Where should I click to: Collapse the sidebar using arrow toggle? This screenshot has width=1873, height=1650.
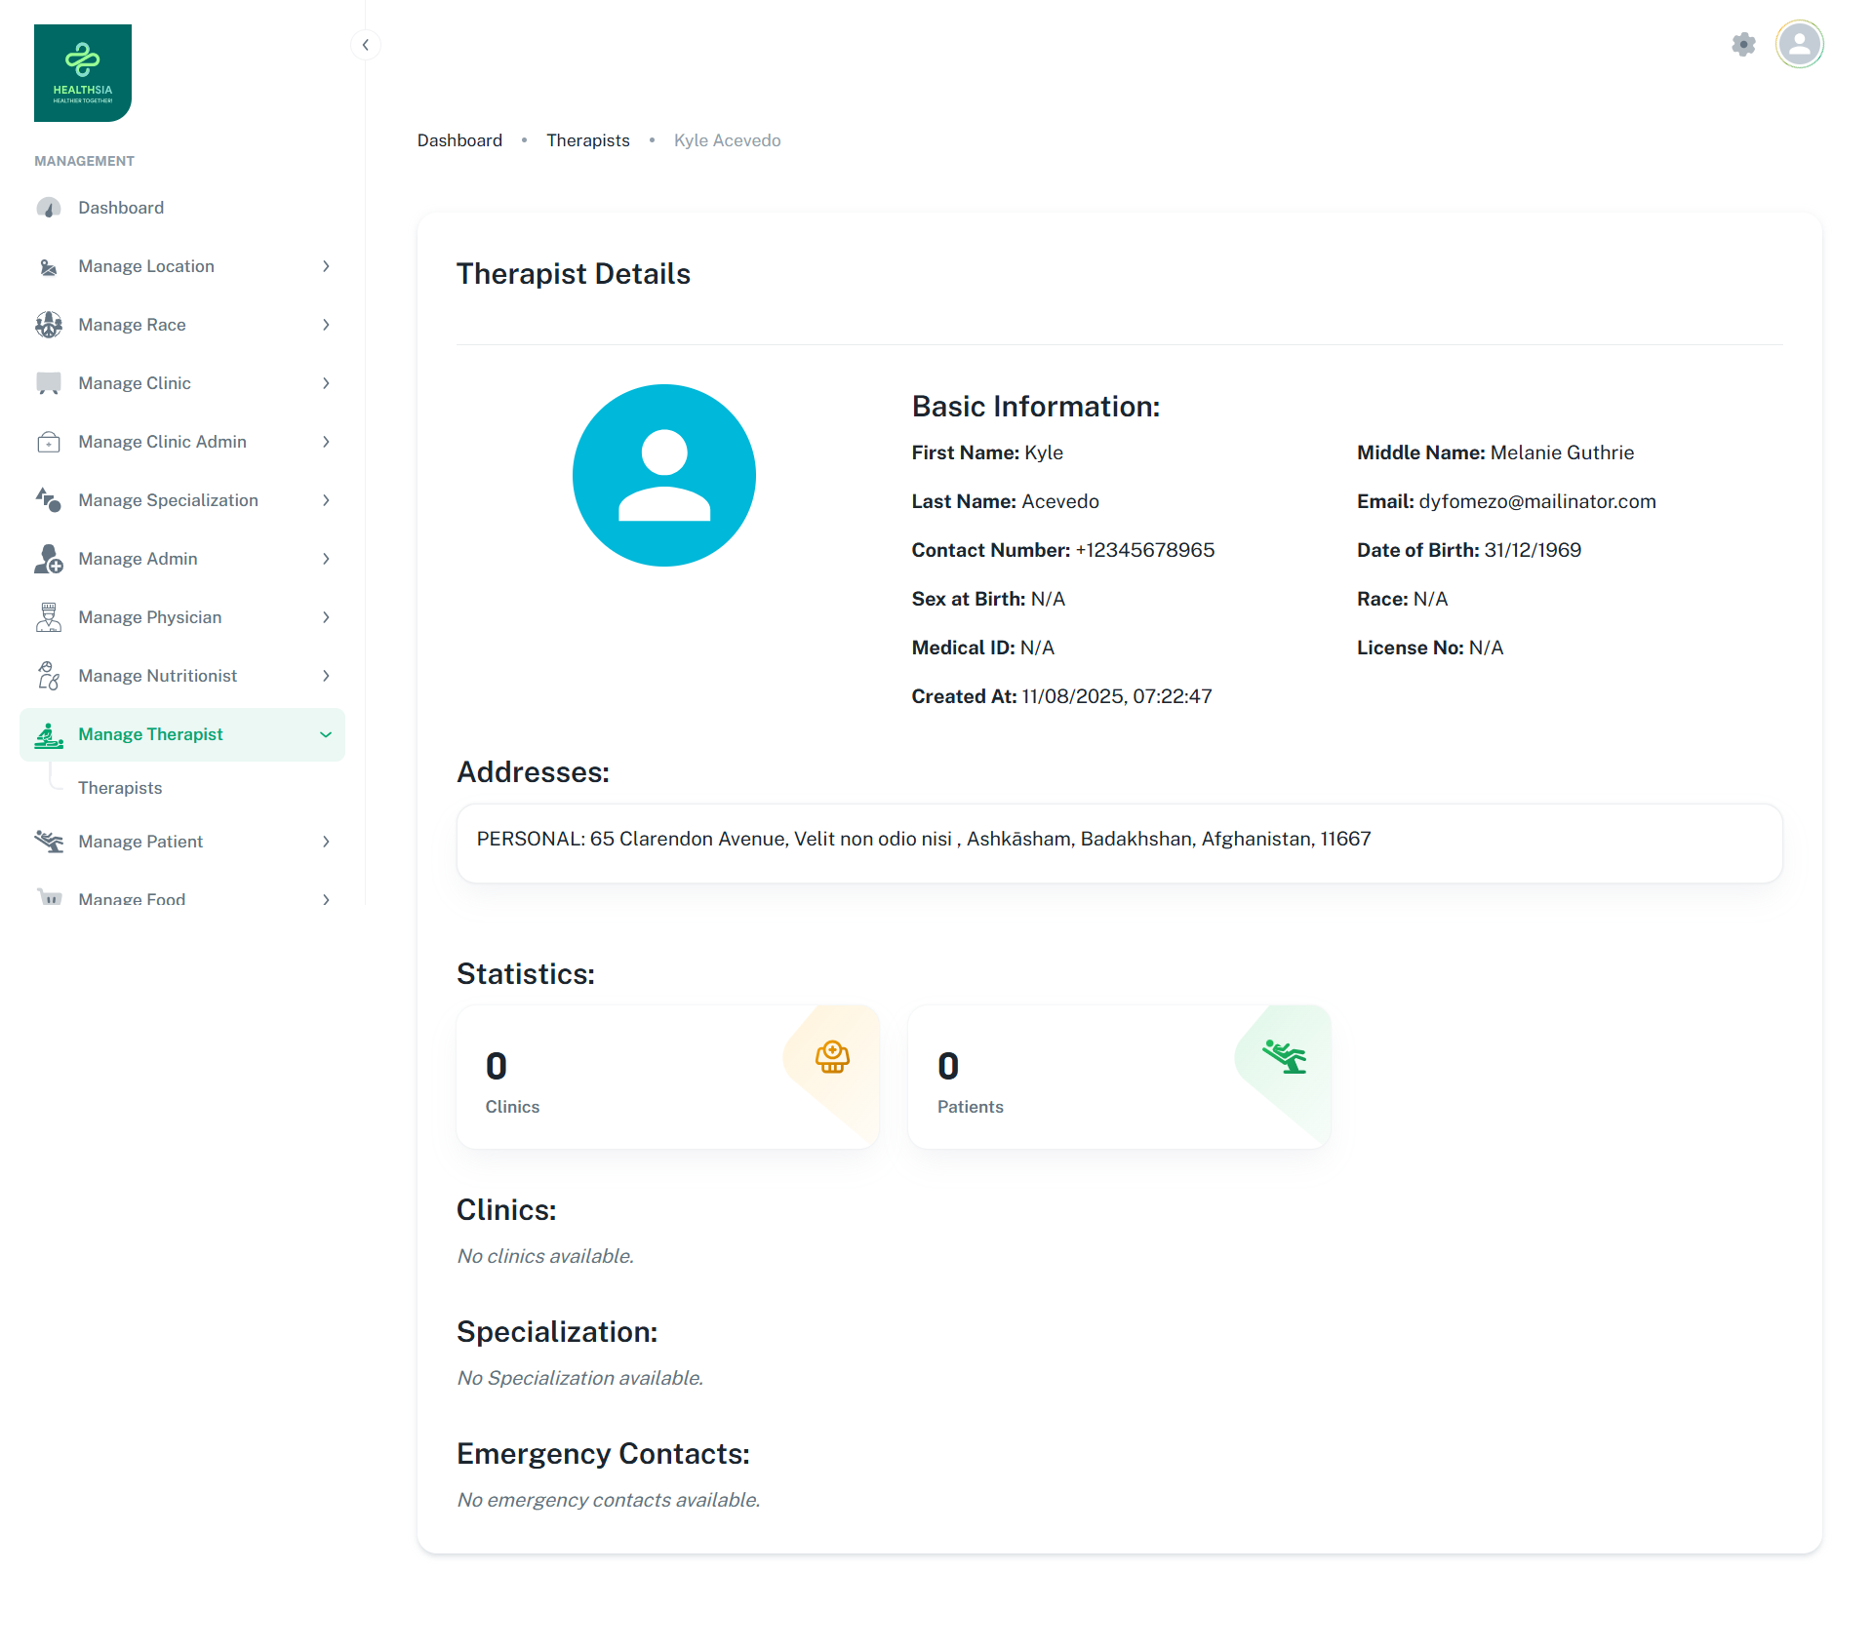pyautogui.click(x=365, y=45)
